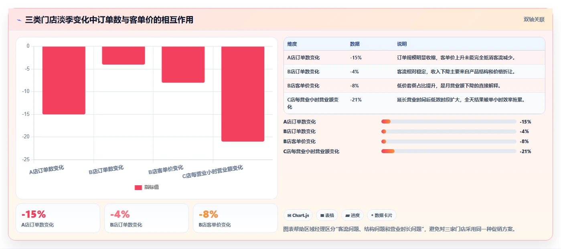
Task: Click the 数据 column header
Action: pyautogui.click(x=355, y=44)
